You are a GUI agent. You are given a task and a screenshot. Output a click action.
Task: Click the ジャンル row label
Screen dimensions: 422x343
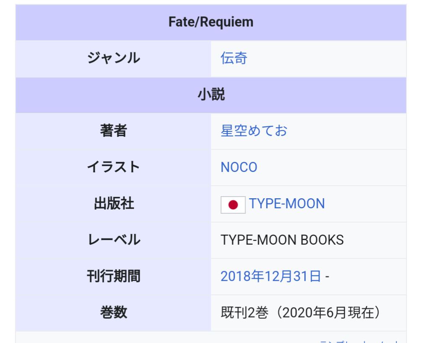coord(114,59)
